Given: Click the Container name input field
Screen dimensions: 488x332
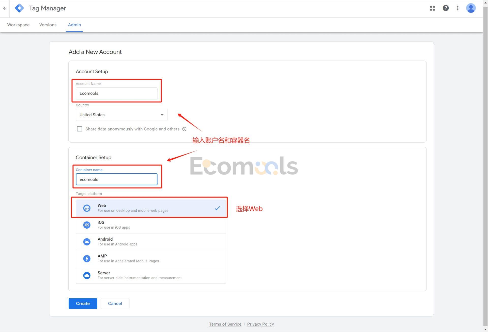Looking at the screenshot, I should pyautogui.click(x=116, y=179).
